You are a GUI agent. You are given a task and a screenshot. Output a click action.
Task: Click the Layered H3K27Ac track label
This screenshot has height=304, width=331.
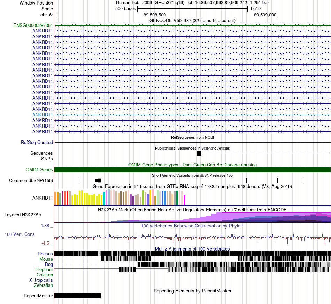pos(23,215)
